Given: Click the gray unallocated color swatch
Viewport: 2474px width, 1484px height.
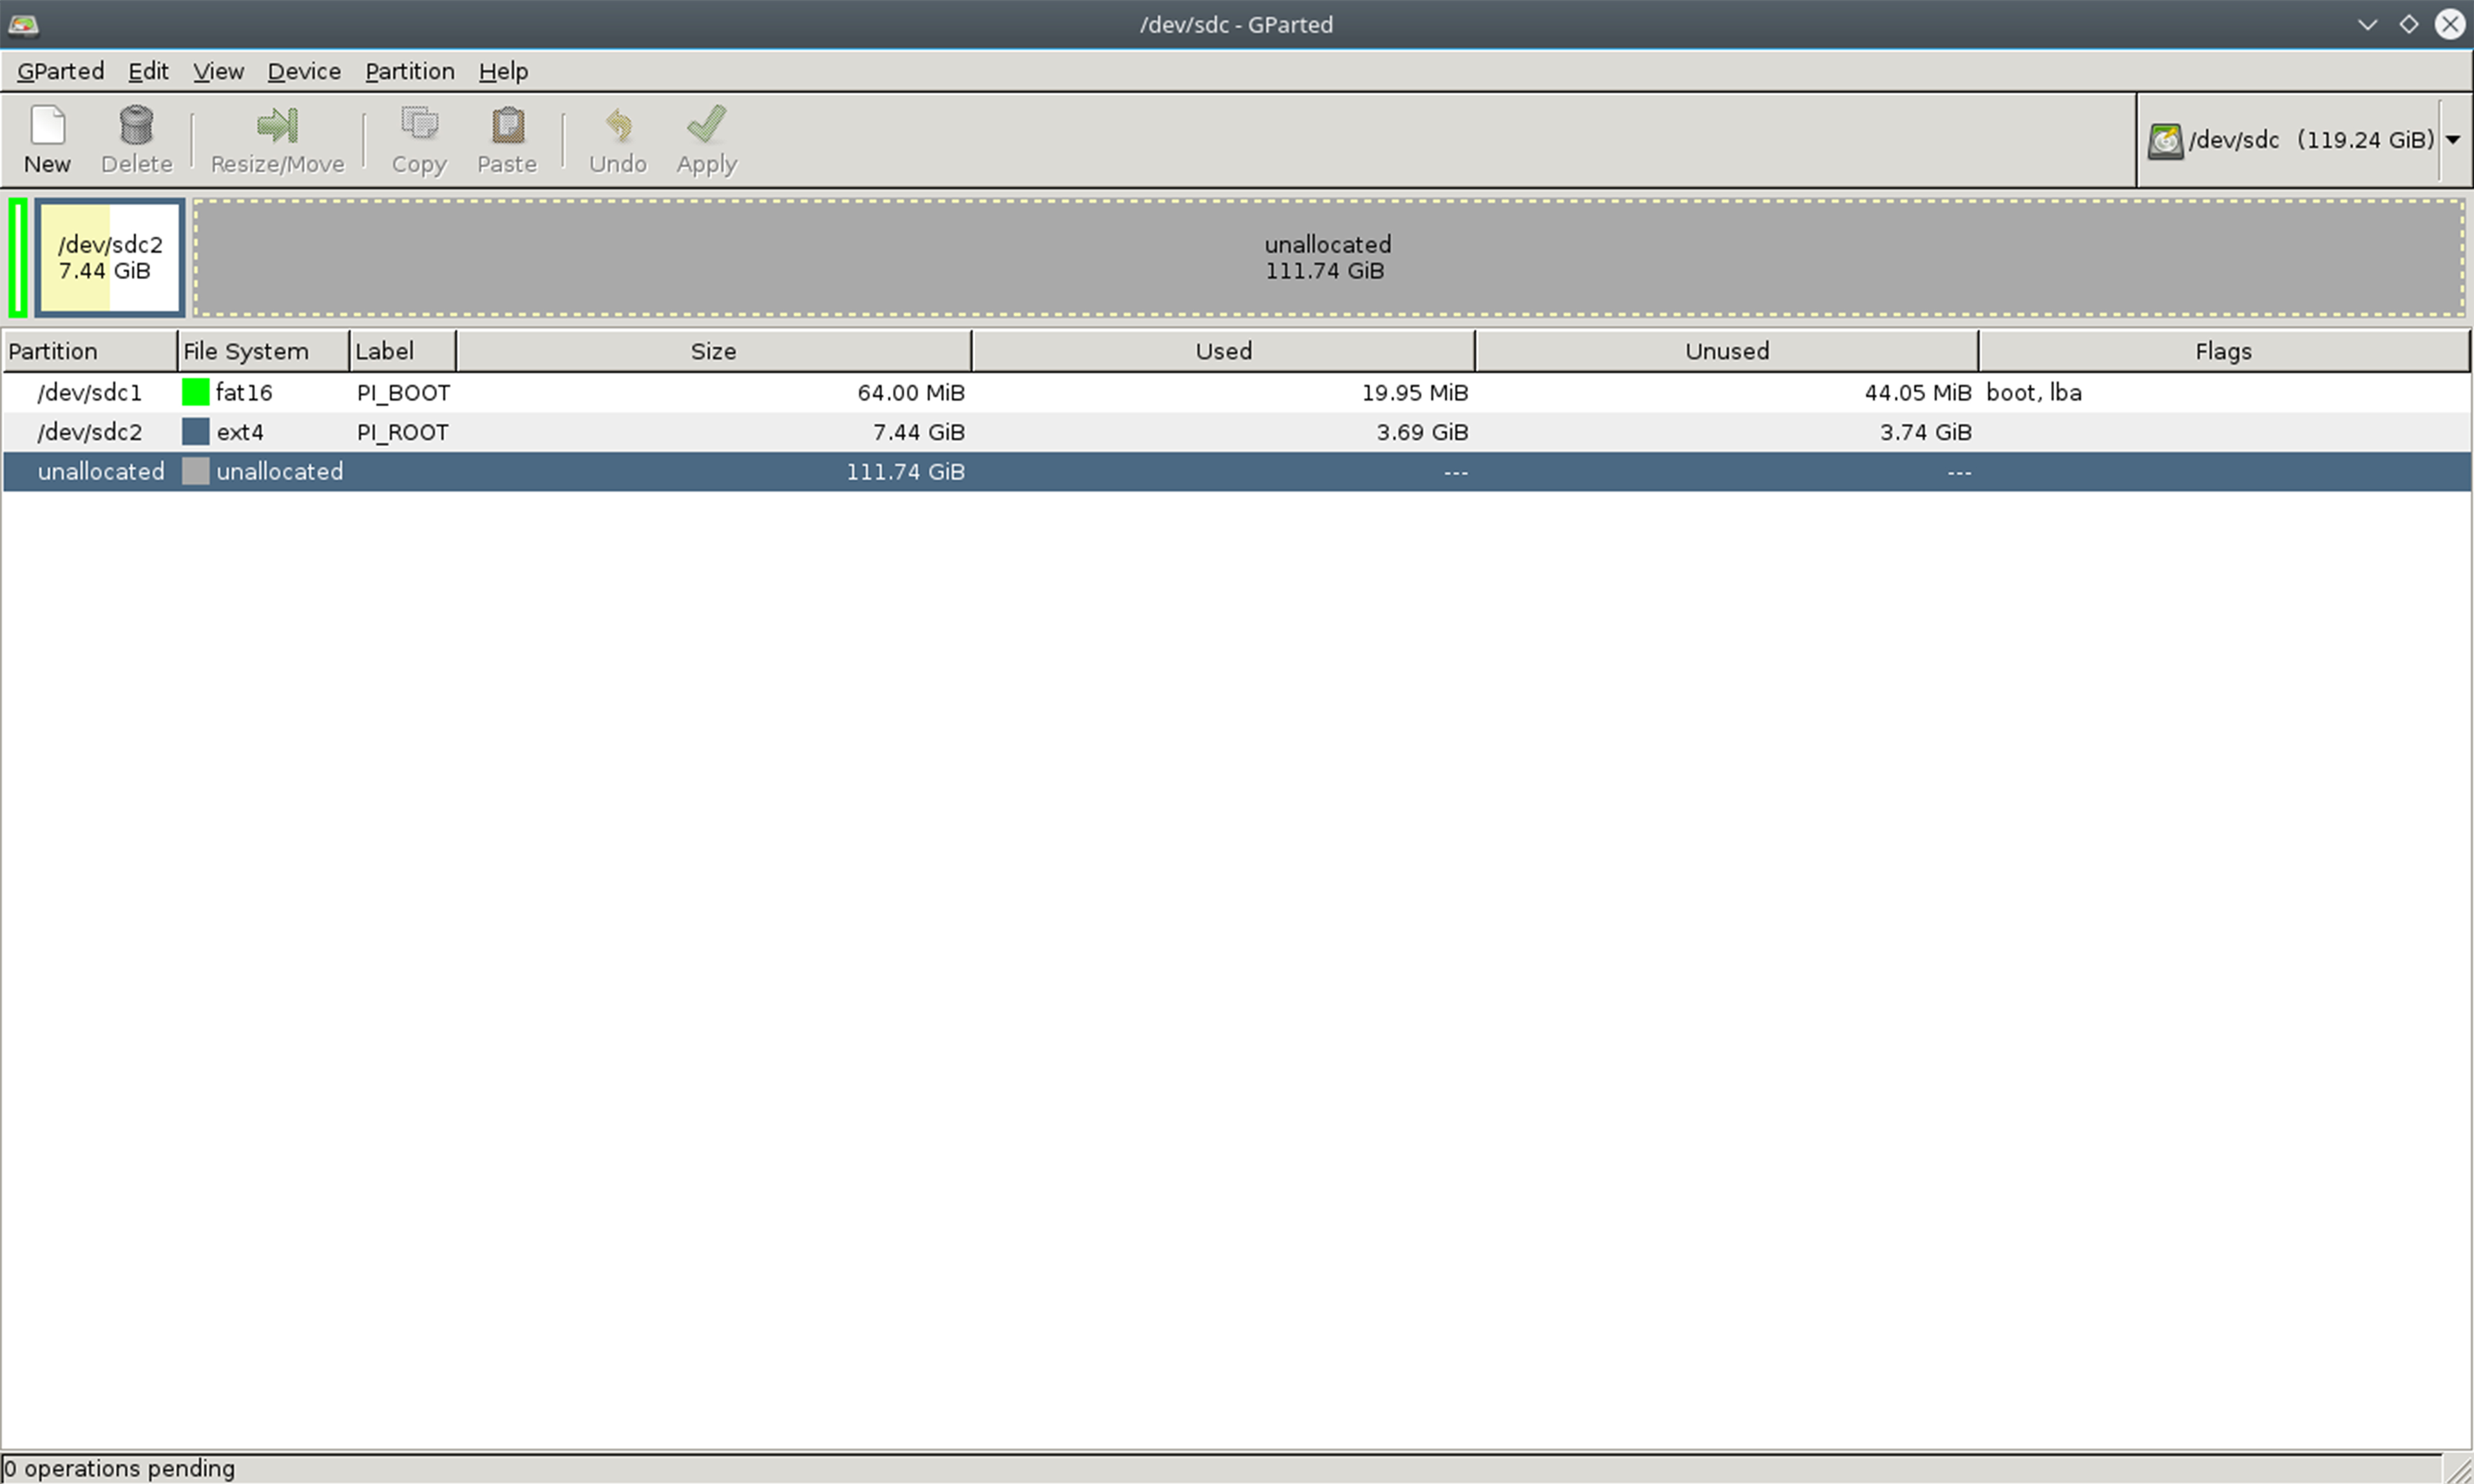Looking at the screenshot, I should pyautogui.click(x=195, y=472).
